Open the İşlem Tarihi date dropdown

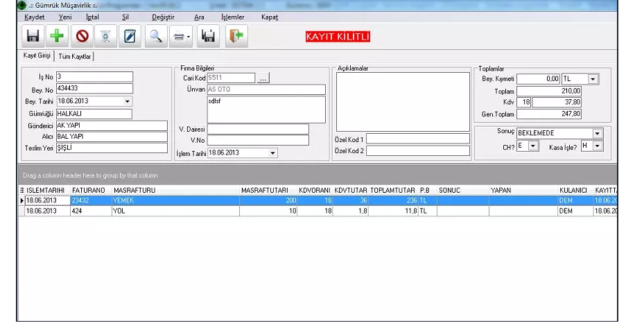tap(272, 153)
